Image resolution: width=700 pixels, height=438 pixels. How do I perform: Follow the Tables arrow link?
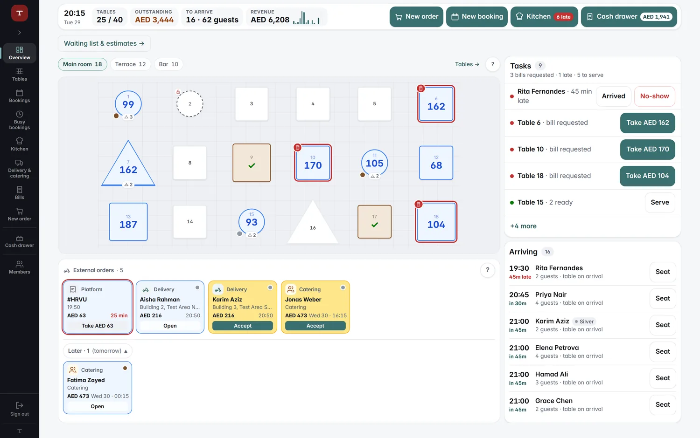pos(467,64)
